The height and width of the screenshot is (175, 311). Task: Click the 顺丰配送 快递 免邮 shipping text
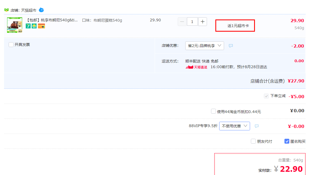tap(202, 61)
